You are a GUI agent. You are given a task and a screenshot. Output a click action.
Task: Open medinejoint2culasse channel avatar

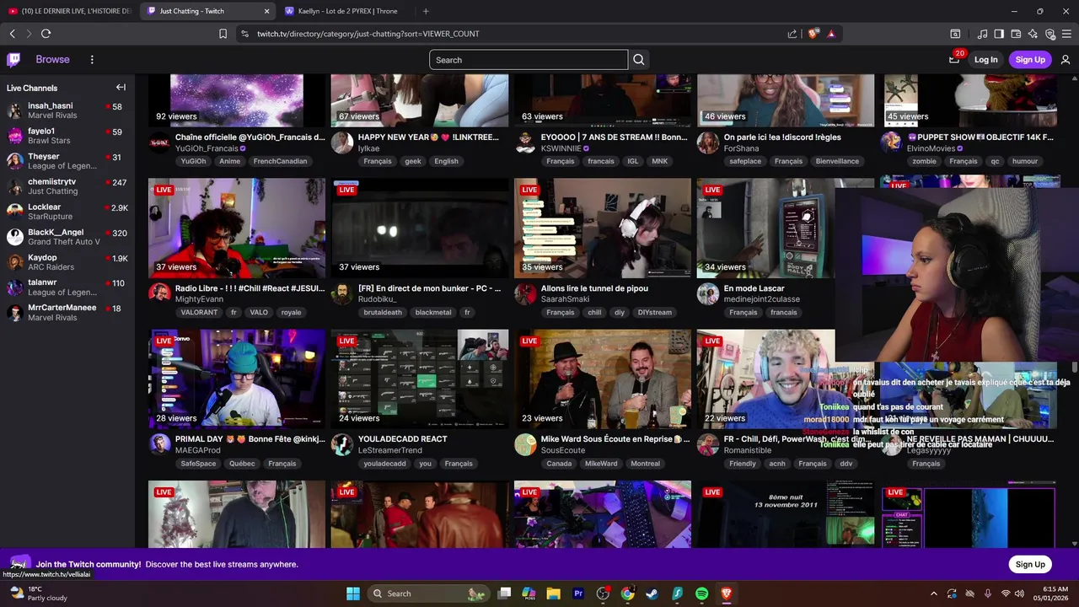[708, 293]
